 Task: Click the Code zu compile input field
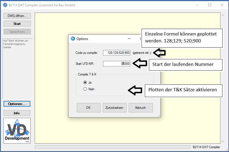click(117, 53)
